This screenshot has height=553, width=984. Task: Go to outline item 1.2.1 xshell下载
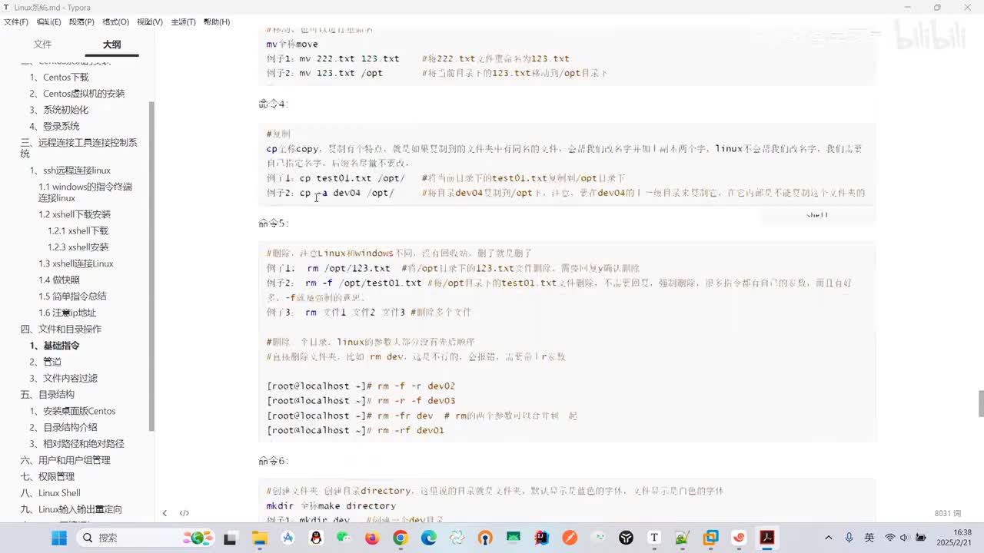tap(78, 230)
